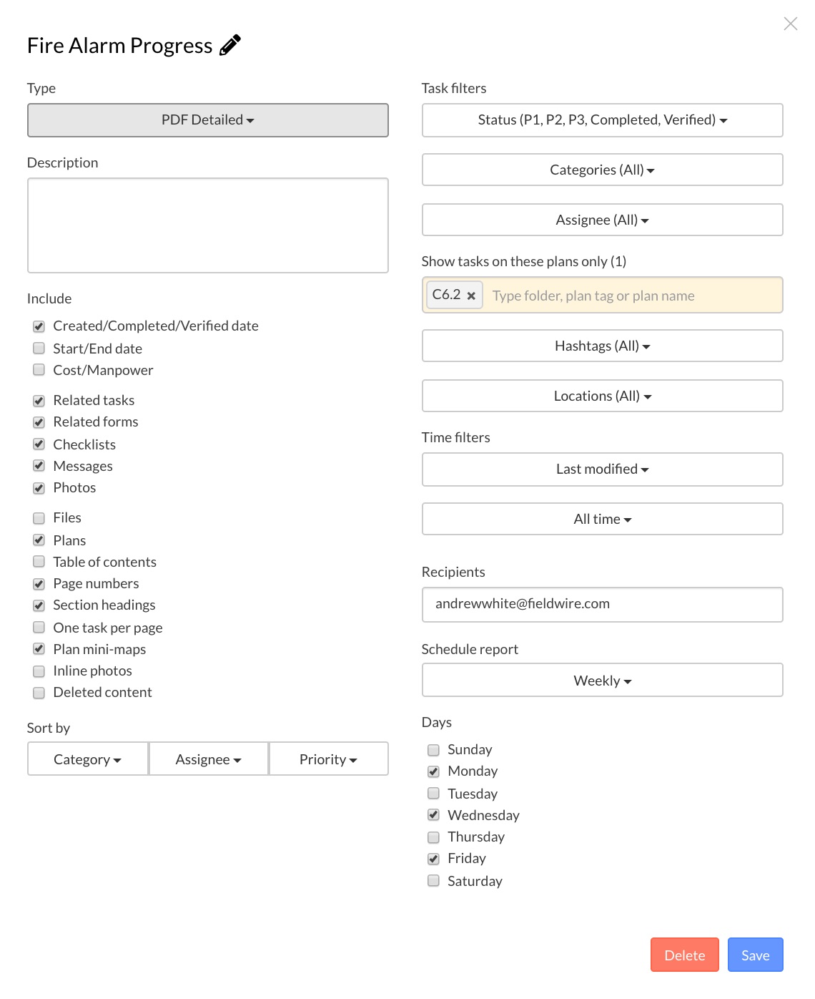Enable the Start/End date checkbox

[x=39, y=349]
